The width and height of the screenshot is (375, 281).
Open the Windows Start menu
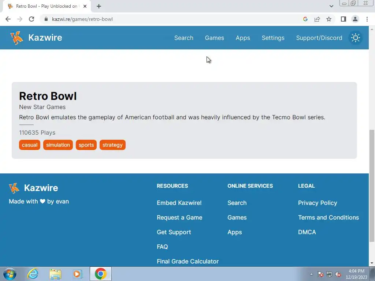click(10, 274)
